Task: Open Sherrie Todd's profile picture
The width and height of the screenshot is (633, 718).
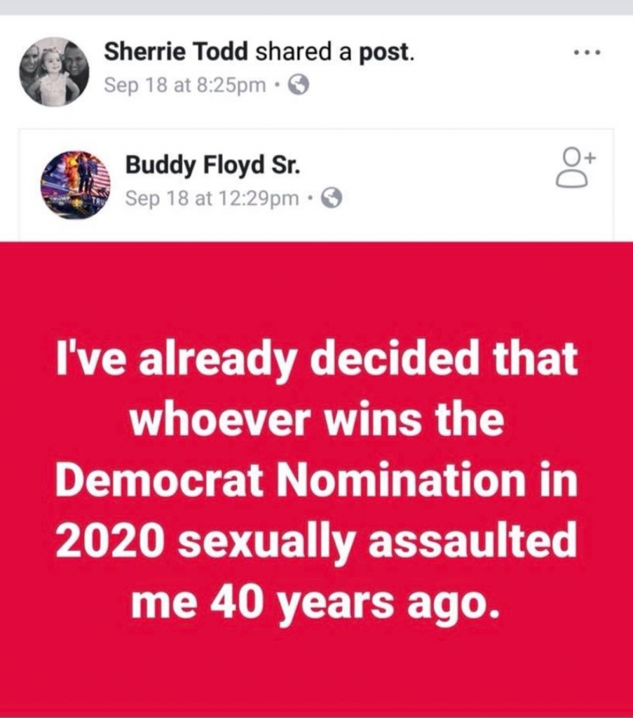Action: [55, 72]
